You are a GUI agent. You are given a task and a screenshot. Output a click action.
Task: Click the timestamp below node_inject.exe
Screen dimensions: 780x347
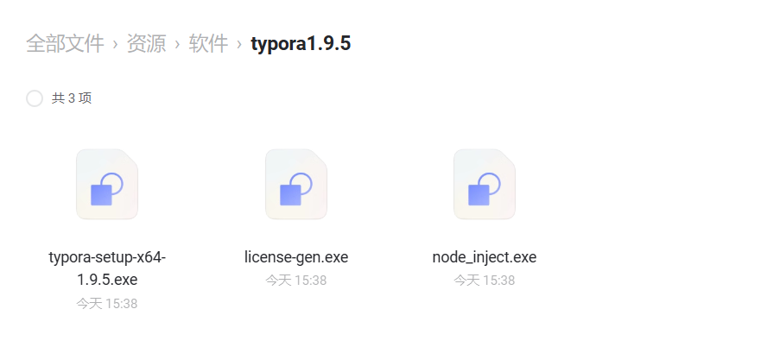pos(485,280)
